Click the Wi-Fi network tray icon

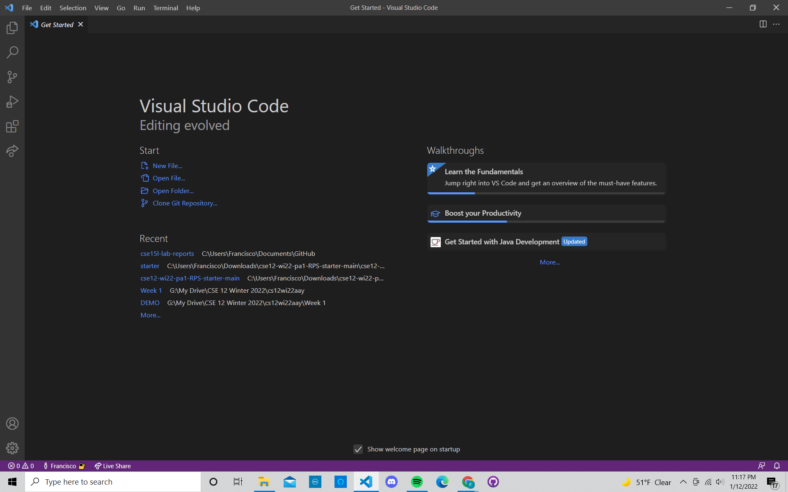708,482
